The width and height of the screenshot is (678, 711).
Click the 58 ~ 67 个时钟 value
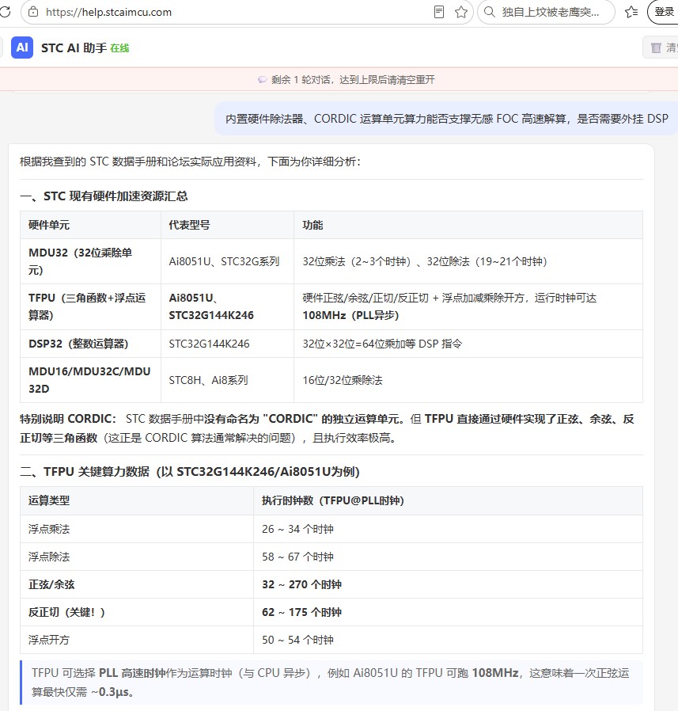(x=297, y=557)
